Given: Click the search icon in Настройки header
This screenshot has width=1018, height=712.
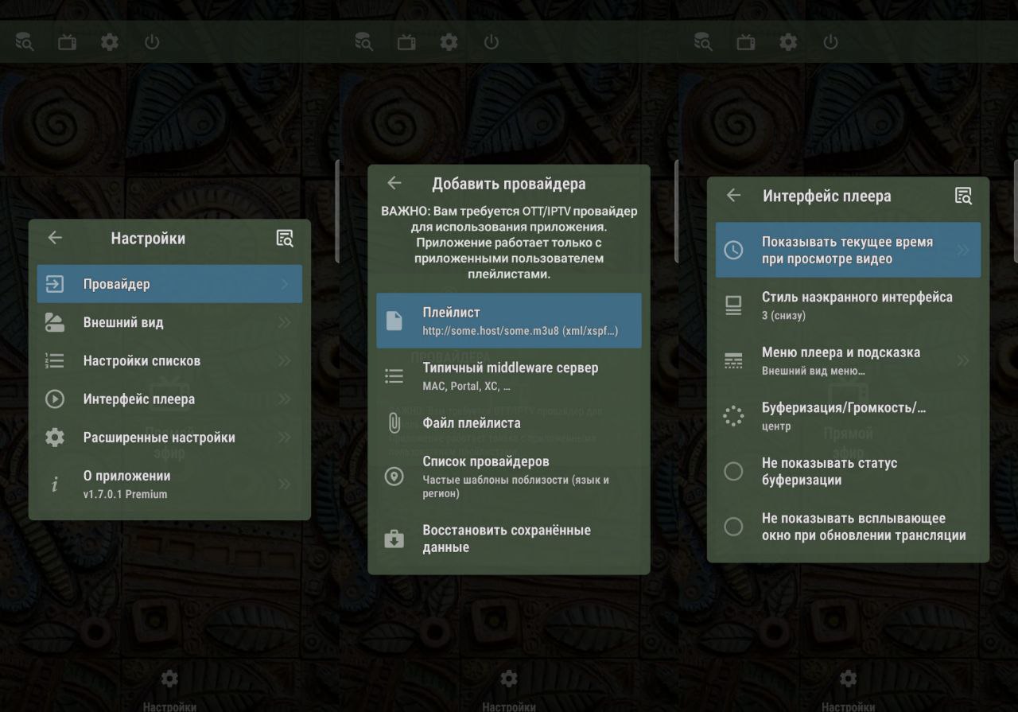Looking at the screenshot, I should (285, 238).
